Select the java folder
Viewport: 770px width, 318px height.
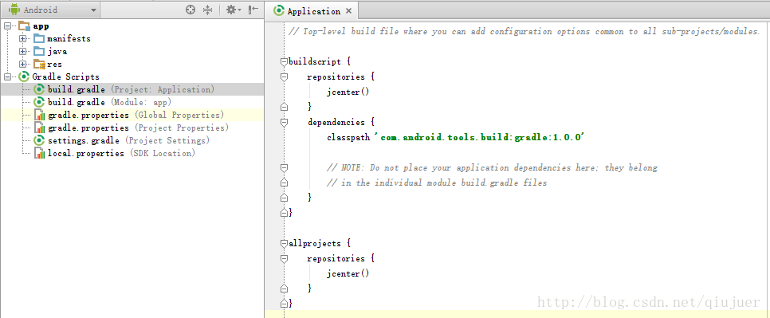pos(57,52)
